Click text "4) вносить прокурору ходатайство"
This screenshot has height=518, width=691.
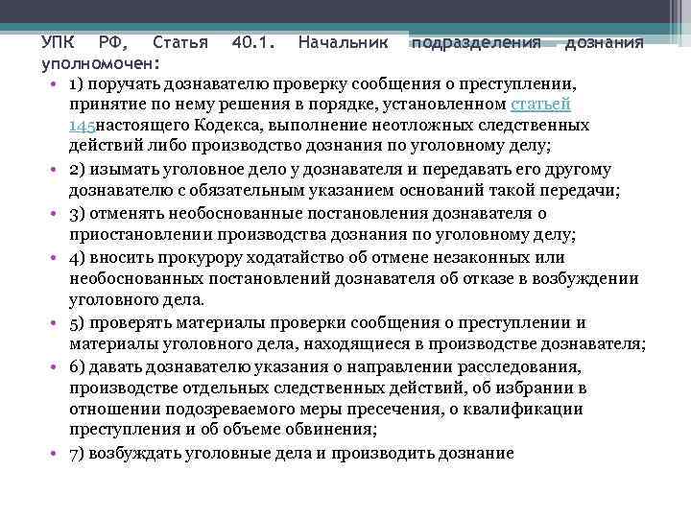pyautogui.click(x=206, y=257)
